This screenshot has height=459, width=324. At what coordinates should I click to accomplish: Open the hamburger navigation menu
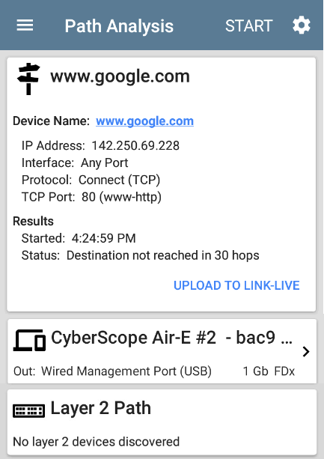(25, 25)
